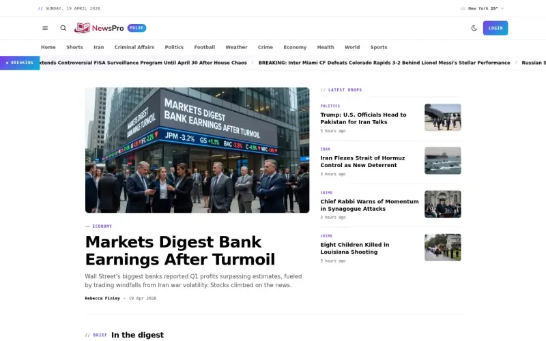Click the NewsPro logo
This screenshot has height=341, width=546.
coord(99,28)
